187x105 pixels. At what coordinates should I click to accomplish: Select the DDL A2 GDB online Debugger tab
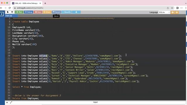[26, 3]
